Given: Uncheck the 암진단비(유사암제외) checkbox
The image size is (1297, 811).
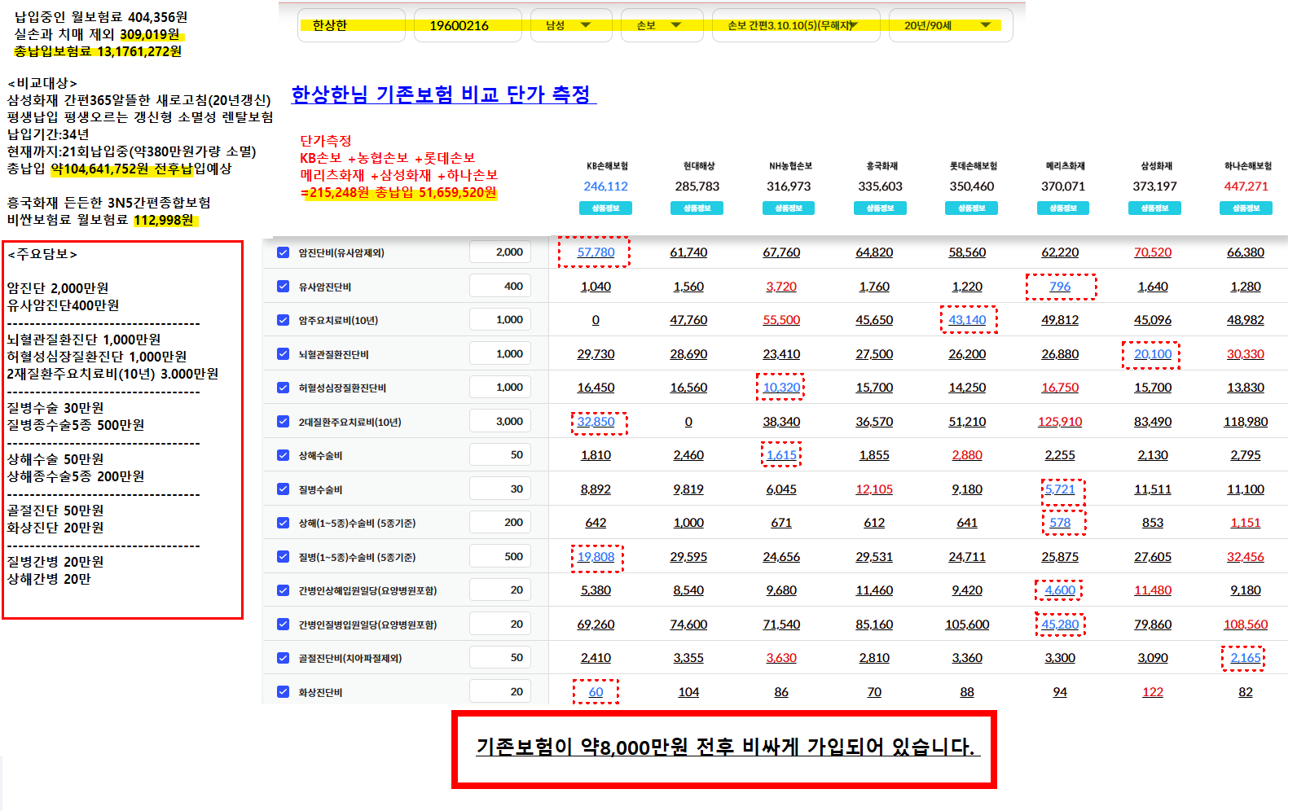Looking at the screenshot, I should click(x=283, y=252).
